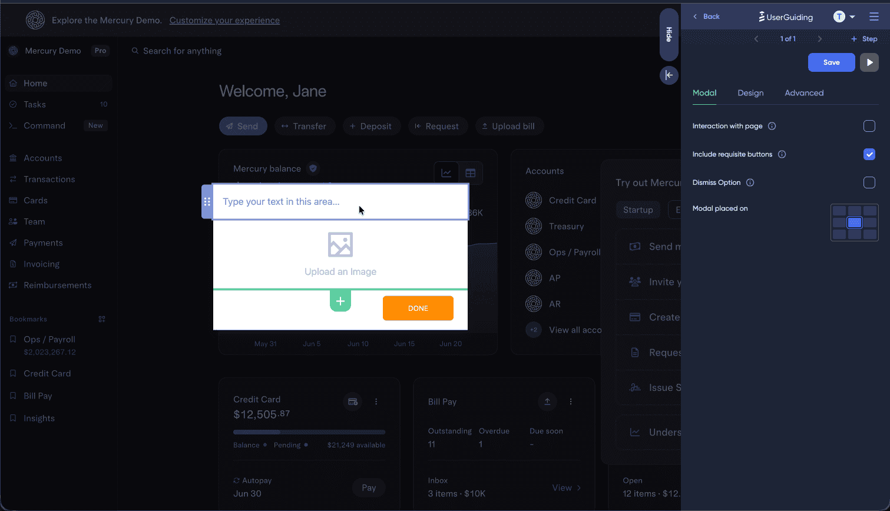Switch to the Design tab
The width and height of the screenshot is (890, 511).
(750, 93)
